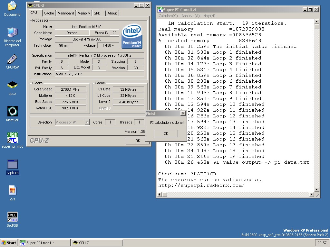Click the Rated FSB 902.0 MHz field

(x=70, y=108)
